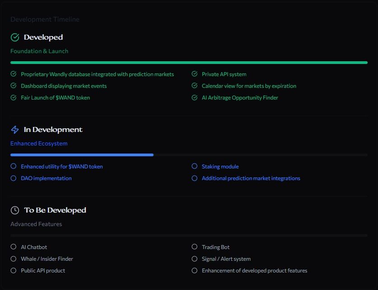
Task: Select the circle beside DAO implementation
Action: (14, 178)
